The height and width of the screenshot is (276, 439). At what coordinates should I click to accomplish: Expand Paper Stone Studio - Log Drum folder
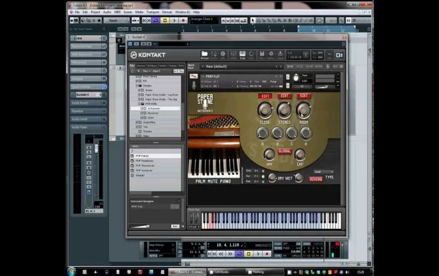(139, 95)
